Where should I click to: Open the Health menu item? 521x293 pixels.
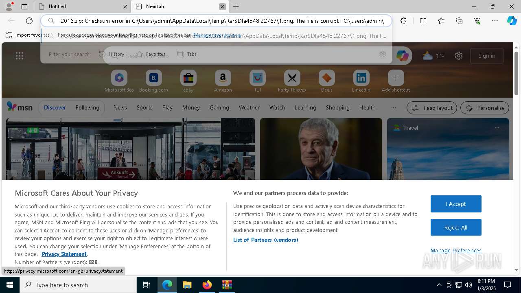click(367, 107)
